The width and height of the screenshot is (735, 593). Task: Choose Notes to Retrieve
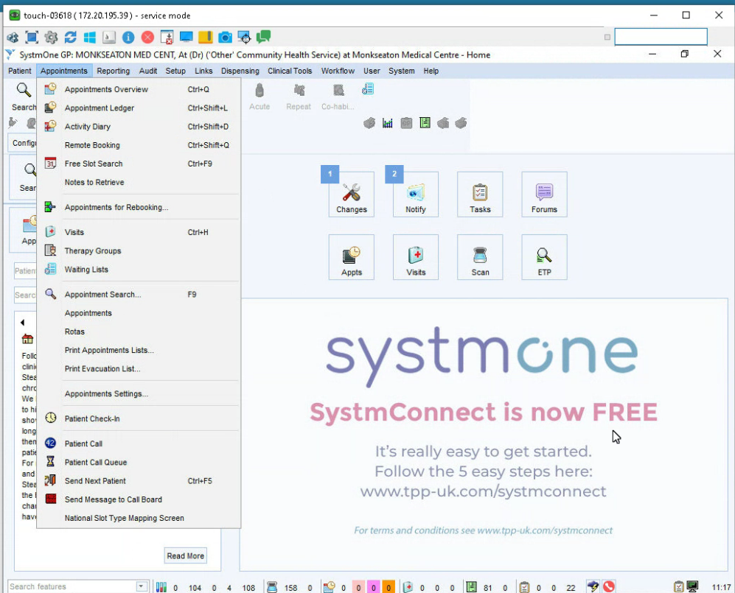[139, 182]
